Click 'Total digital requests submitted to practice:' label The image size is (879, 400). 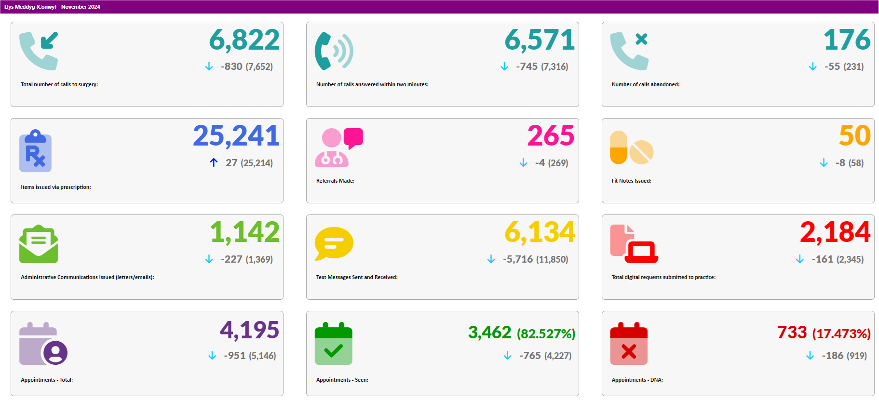click(663, 277)
